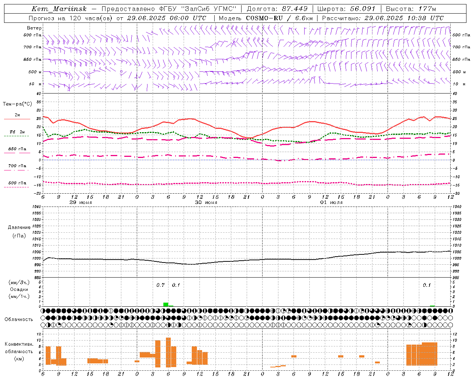Select the text Предоставлено ФГБУ "ЗапСиб УГМС"
This screenshot has height=377, width=472.
(x=169, y=9)
